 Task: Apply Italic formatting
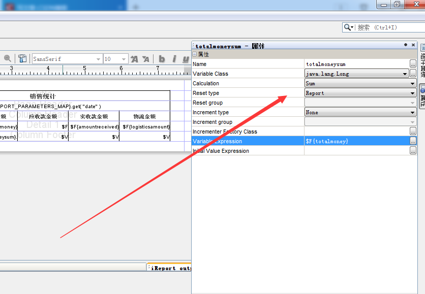pos(174,58)
